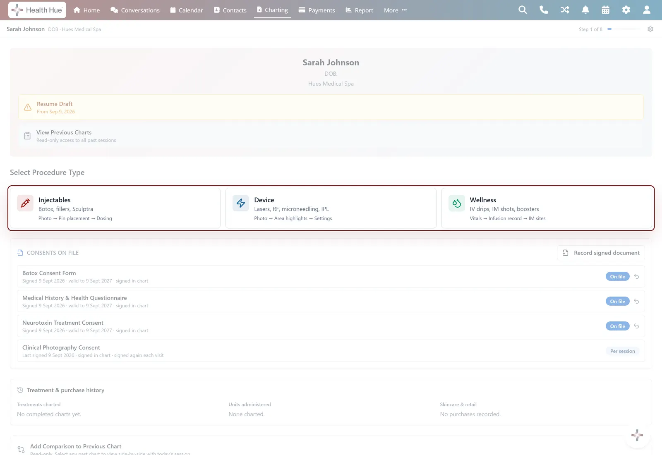
Task: Click the phone dialer icon
Action: tap(544, 10)
